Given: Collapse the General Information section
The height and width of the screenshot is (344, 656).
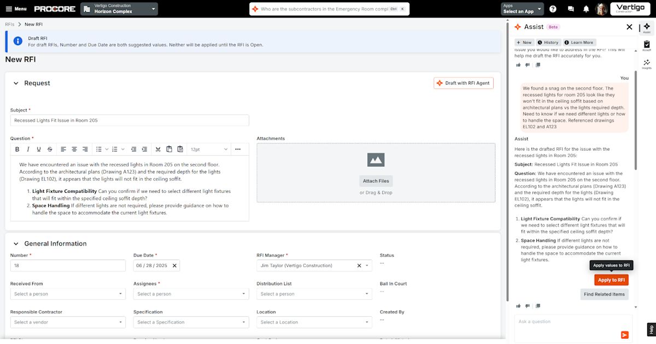Looking at the screenshot, I should pyautogui.click(x=16, y=244).
